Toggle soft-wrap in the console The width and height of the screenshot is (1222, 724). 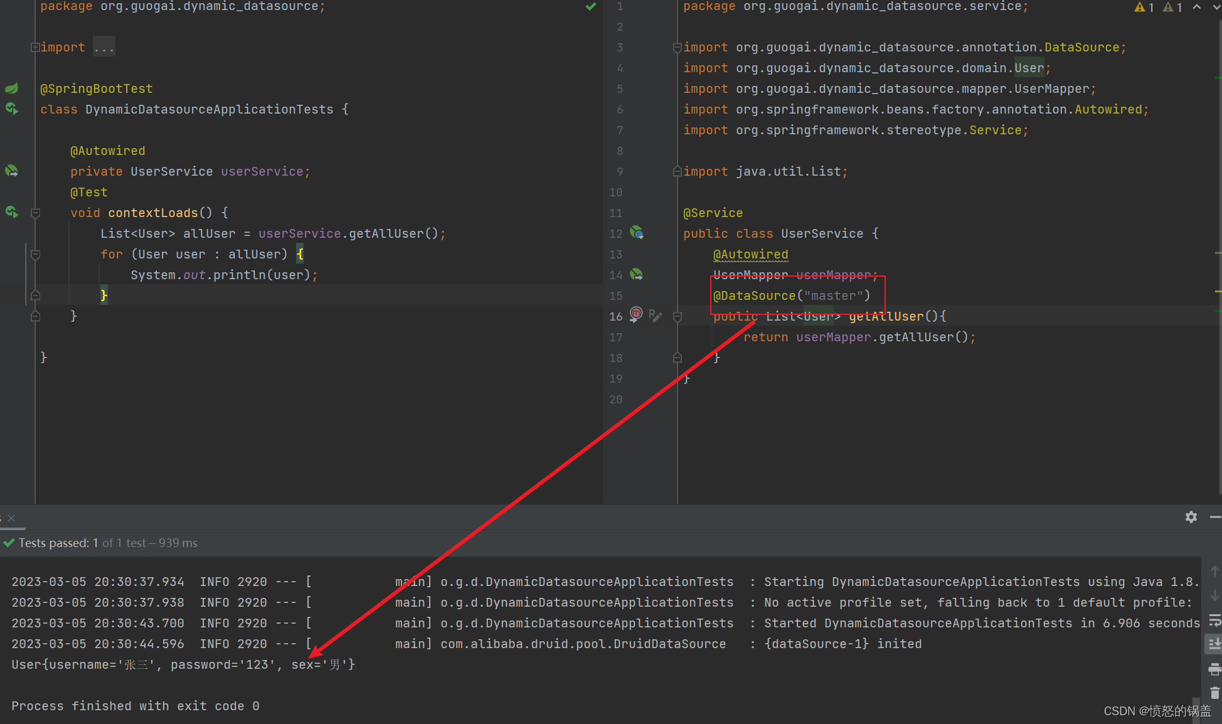point(1214,620)
